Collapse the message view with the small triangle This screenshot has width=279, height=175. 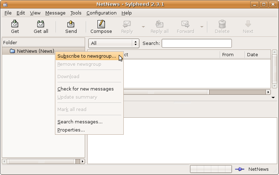click(x=273, y=98)
